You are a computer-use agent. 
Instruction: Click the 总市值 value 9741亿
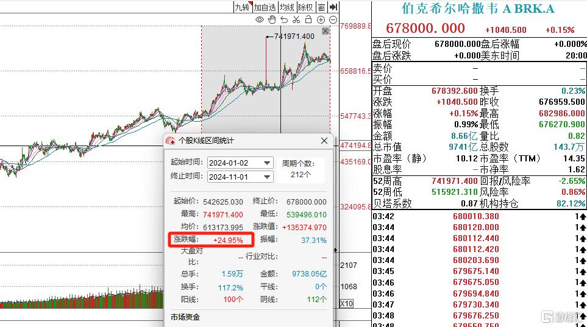463,147
